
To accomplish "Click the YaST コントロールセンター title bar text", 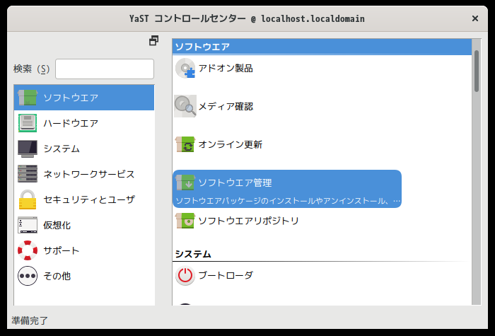I will click(247, 18).
